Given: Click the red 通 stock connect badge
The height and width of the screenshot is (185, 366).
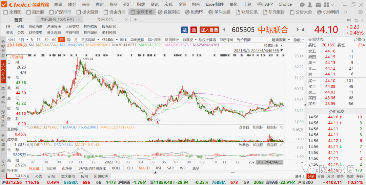Looking at the screenshot, I should coord(194,29).
